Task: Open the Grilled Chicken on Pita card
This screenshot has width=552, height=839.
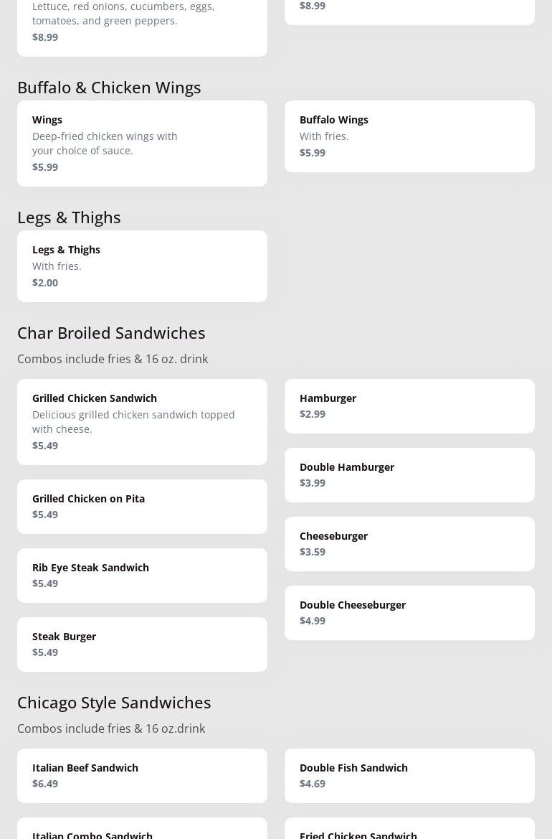Action: point(142,507)
